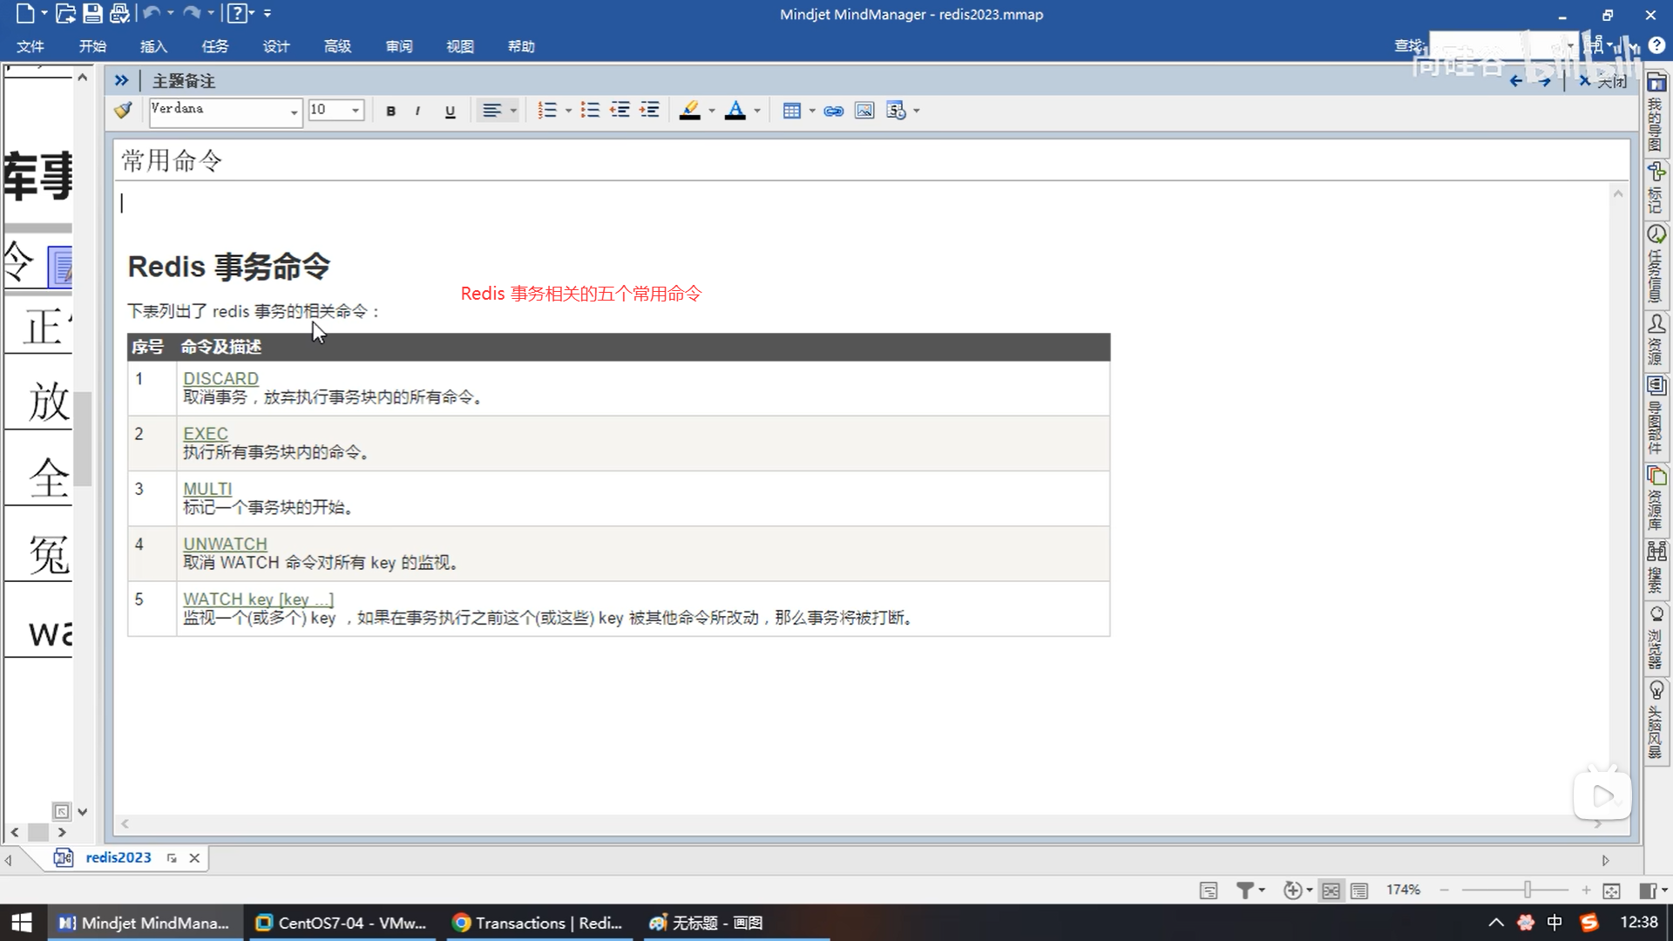Insert an image into the notes
The width and height of the screenshot is (1673, 941).
point(864,111)
